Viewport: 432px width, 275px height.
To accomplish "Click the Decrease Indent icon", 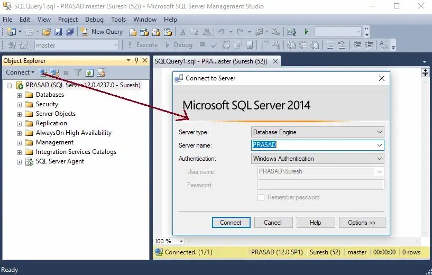I will point(357,45).
